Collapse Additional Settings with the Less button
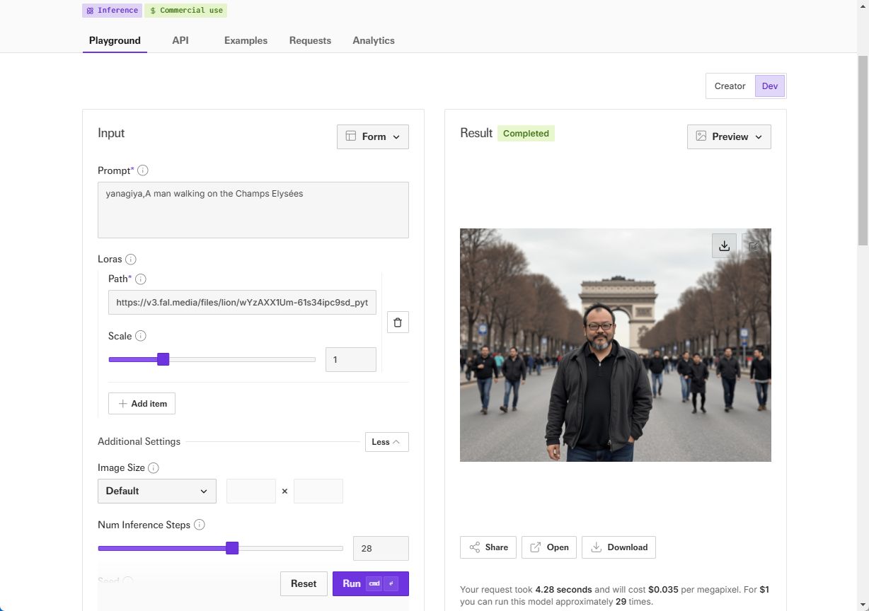869x611 pixels. click(386, 442)
